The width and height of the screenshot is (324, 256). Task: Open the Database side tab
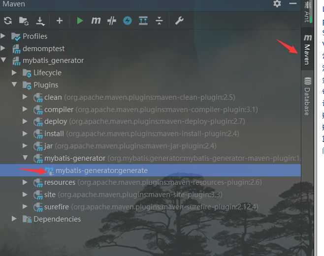pos(307,96)
